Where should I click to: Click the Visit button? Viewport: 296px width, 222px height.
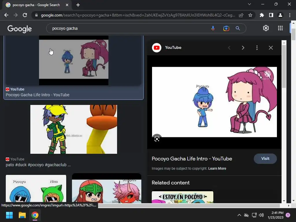click(x=265, y=159)
